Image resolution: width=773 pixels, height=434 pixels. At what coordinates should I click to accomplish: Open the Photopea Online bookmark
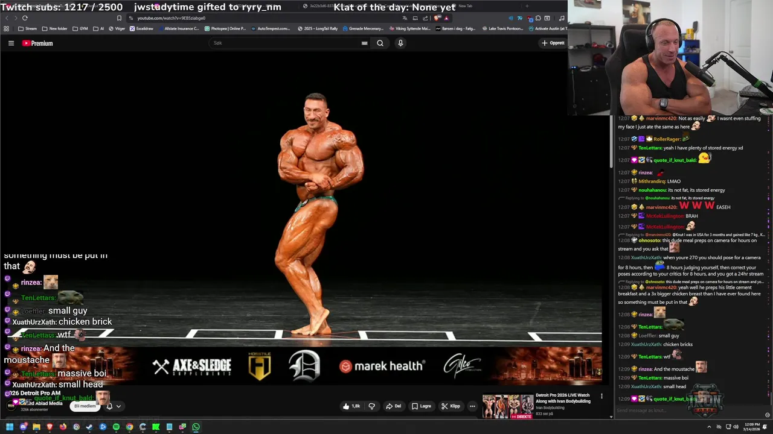pyautogui.click(x=225, y=28)
